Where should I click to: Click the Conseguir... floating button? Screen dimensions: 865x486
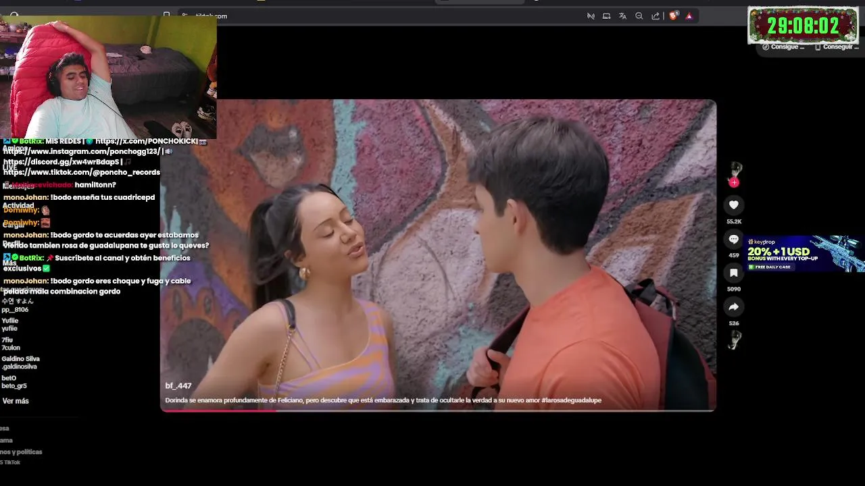coord(837,47)
